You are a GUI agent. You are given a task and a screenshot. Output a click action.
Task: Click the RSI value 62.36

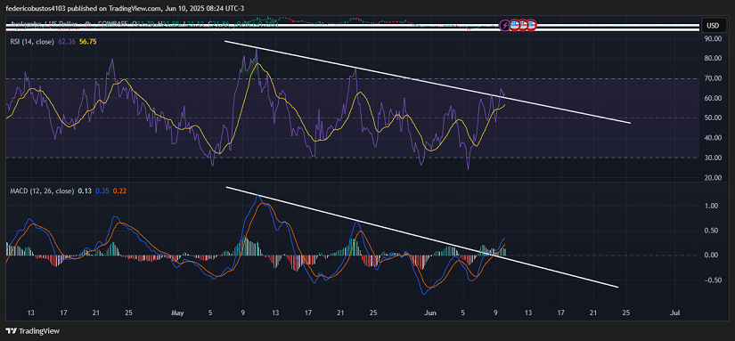[66, 42]
